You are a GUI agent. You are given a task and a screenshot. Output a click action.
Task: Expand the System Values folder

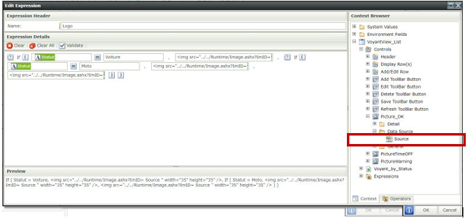[354, 27]
